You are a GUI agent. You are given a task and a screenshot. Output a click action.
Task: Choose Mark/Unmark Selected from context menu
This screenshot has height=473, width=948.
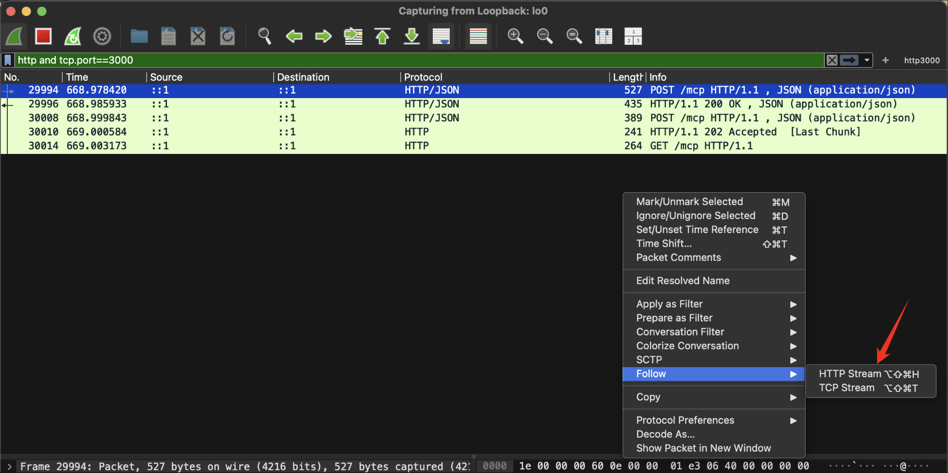(714, 202)
